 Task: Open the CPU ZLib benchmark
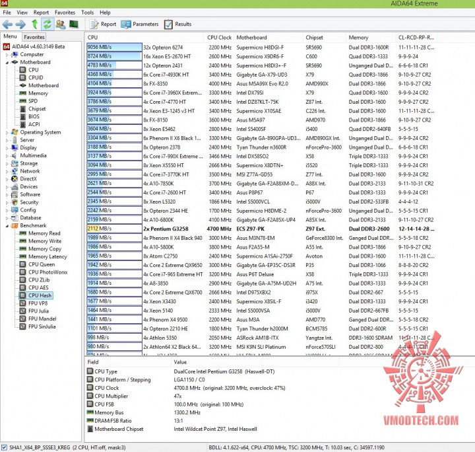(34, 280)
